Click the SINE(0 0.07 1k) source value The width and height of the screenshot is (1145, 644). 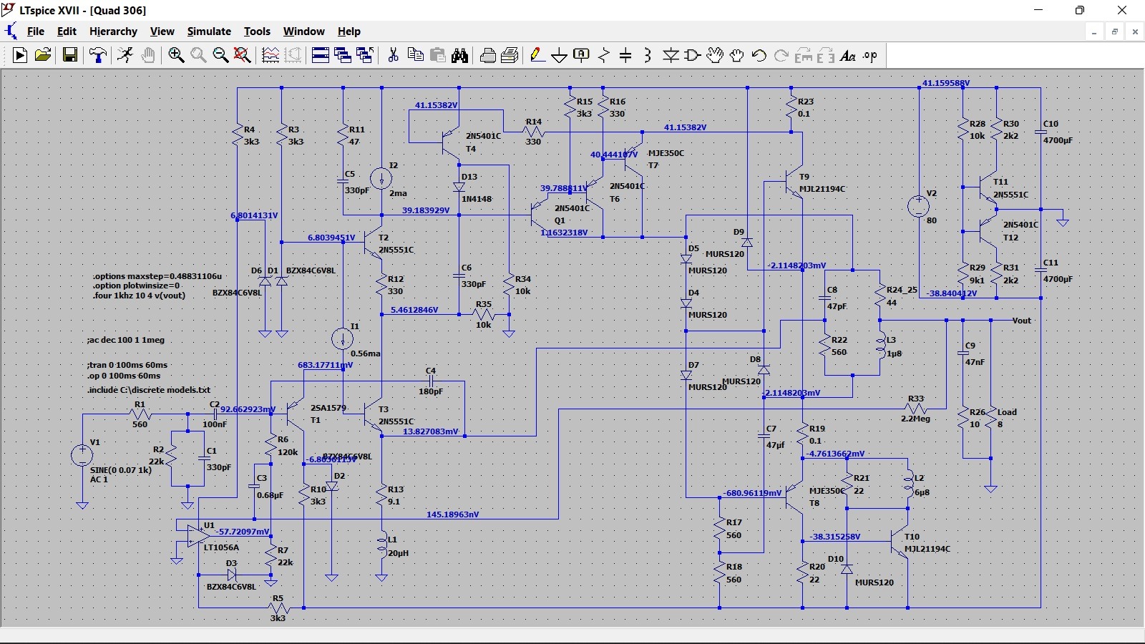(121, 470)
